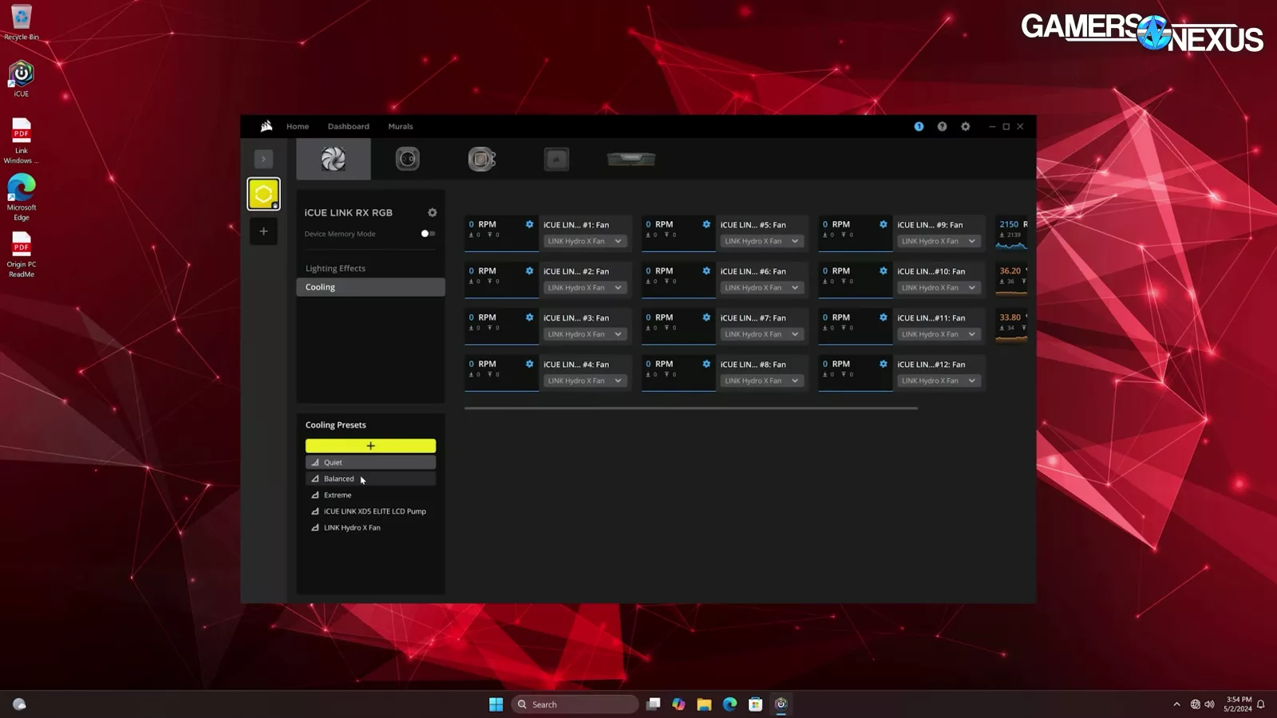The height and width of the screenshot is (718, 1277).
Task: Open the help question mark icon
Action: pos(942,127)
